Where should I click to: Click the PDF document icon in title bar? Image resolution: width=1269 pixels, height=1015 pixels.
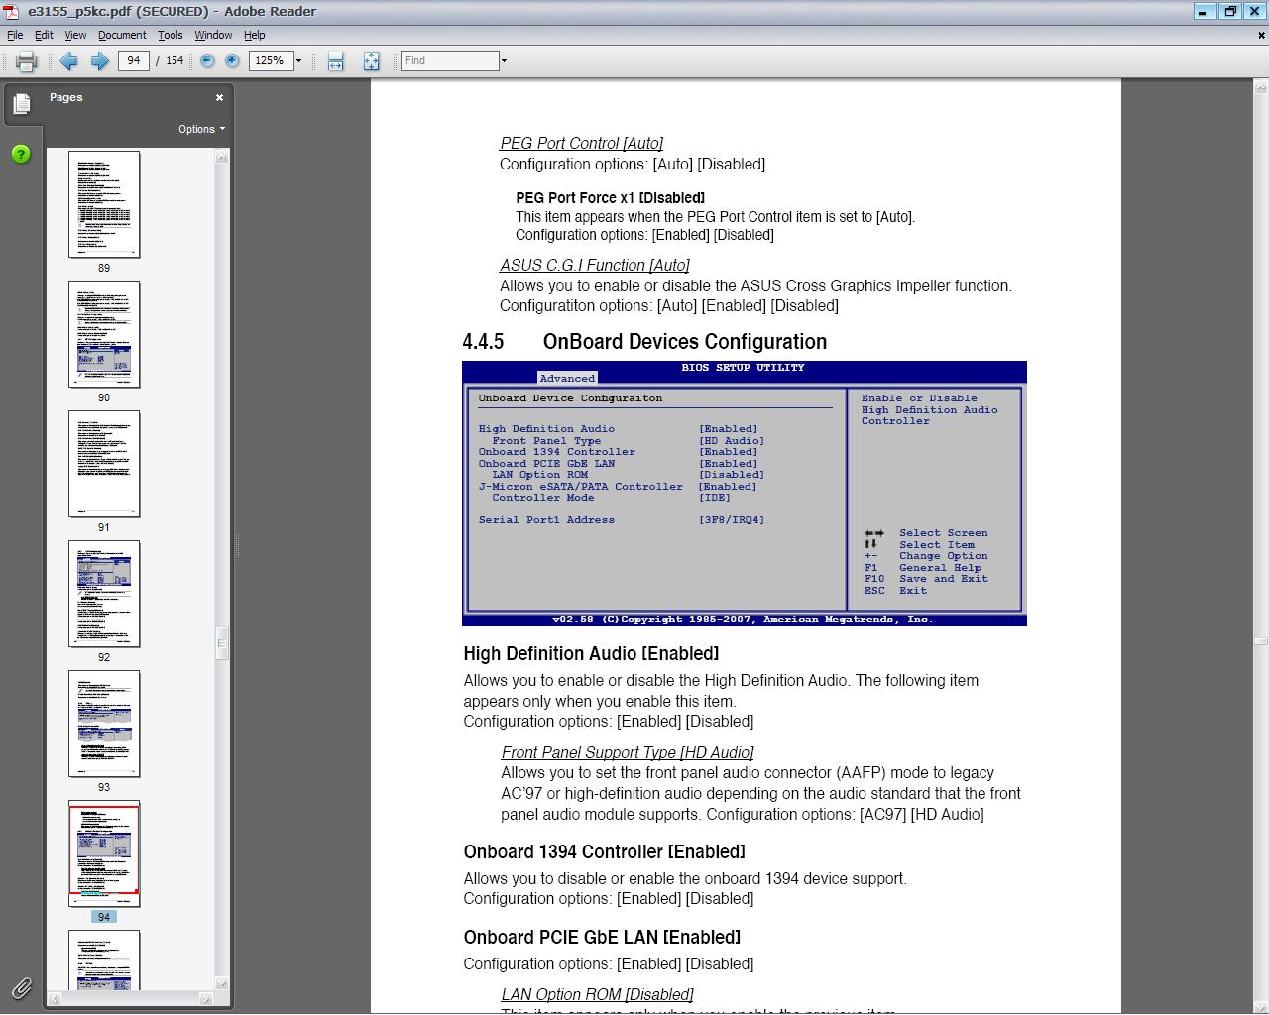coord(12,12)
